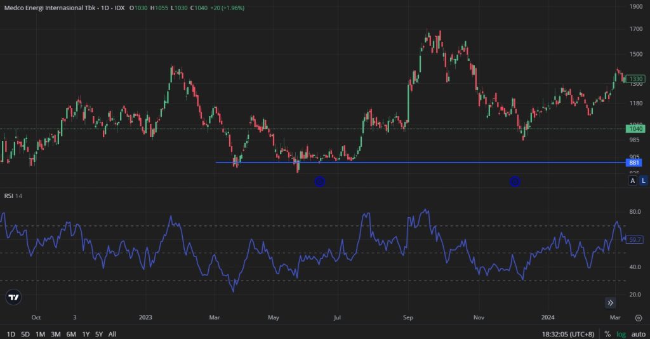The image size is (650, 339).
Task: Click the 1700 price axis label
Action: click(636, 29)
